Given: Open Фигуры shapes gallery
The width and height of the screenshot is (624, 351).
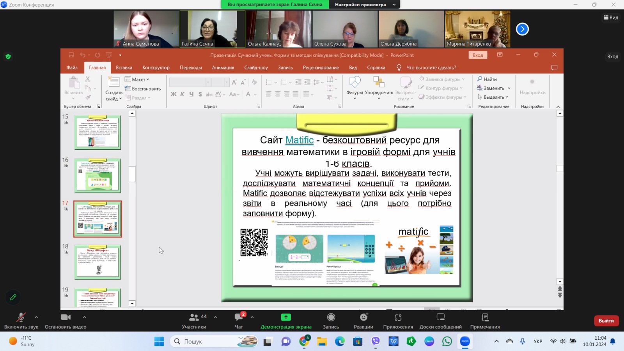Looking at the screenshot, I should tap(355, 88).
